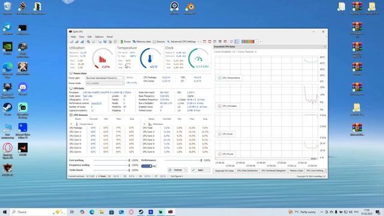Image resolution: width=384 pixels, height=216 pixels.
Task: Click the Clock speedometer gauge
Action: 199,59
